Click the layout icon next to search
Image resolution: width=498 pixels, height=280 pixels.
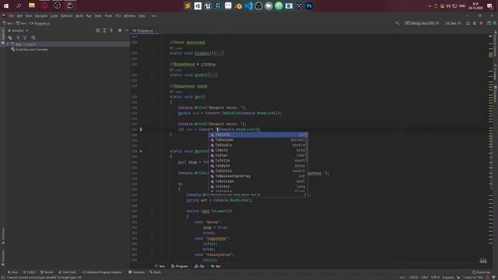click(489, 23)
